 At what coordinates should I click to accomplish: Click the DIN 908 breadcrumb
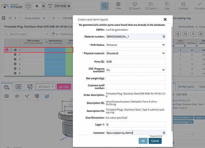tap(68, 18)
